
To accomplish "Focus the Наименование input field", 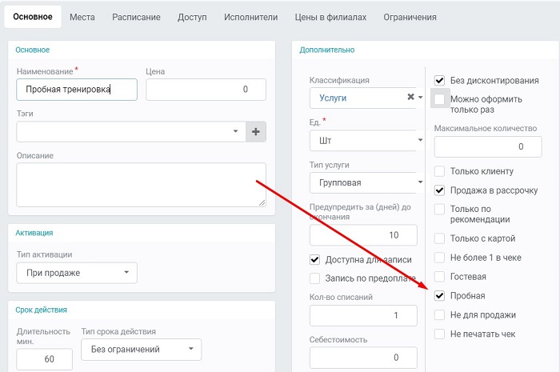I will (77, 90).
